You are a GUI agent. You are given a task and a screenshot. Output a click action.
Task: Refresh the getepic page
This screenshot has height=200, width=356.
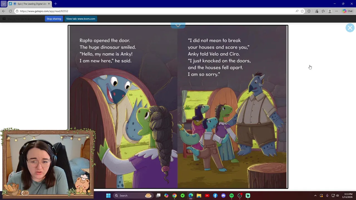(x=10, y=11)
